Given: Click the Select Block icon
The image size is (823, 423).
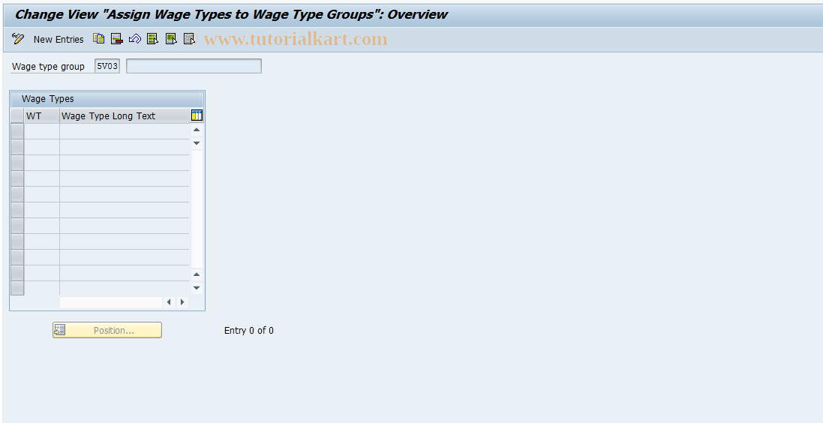Looking at the screenshot, I should pyautogui.click(x=171, y=39).
